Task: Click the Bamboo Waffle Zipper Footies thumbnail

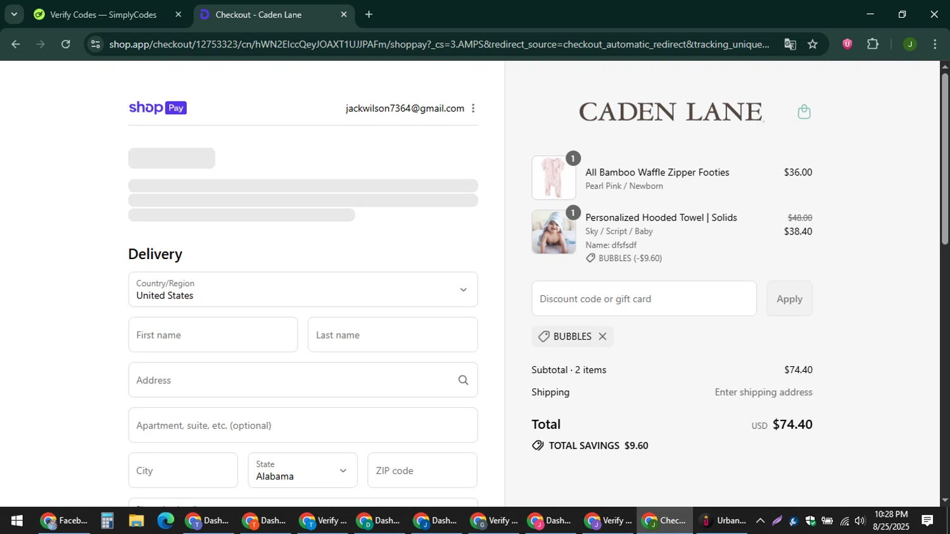Action: click(554, 178)
